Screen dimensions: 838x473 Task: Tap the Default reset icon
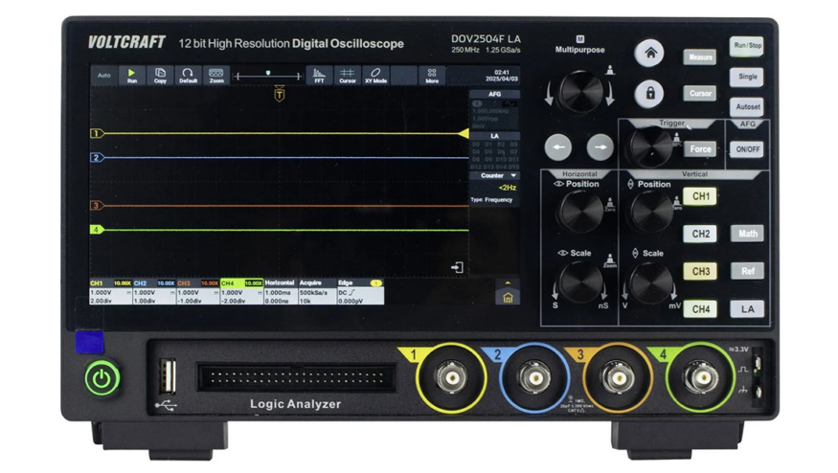pyautogui.click(x=188, y=76)
